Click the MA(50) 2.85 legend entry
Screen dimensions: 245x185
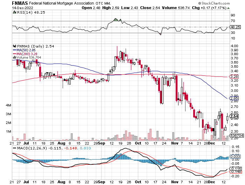[x=24, y=50]
